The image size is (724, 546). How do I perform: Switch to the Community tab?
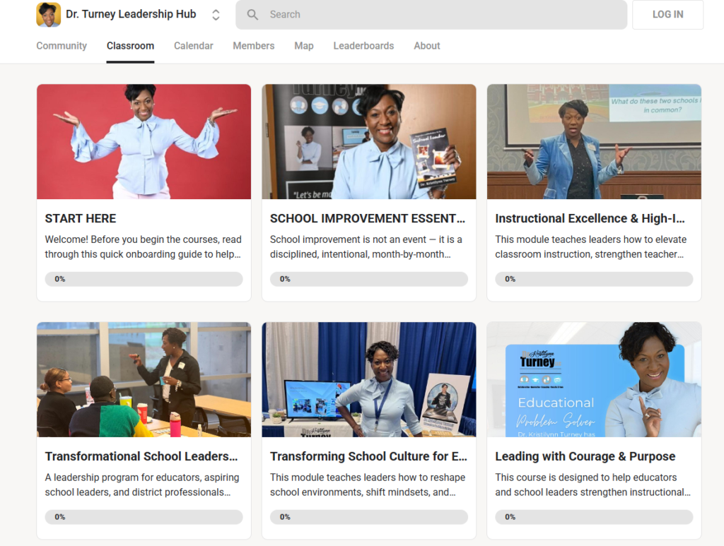tap(62, 46)
